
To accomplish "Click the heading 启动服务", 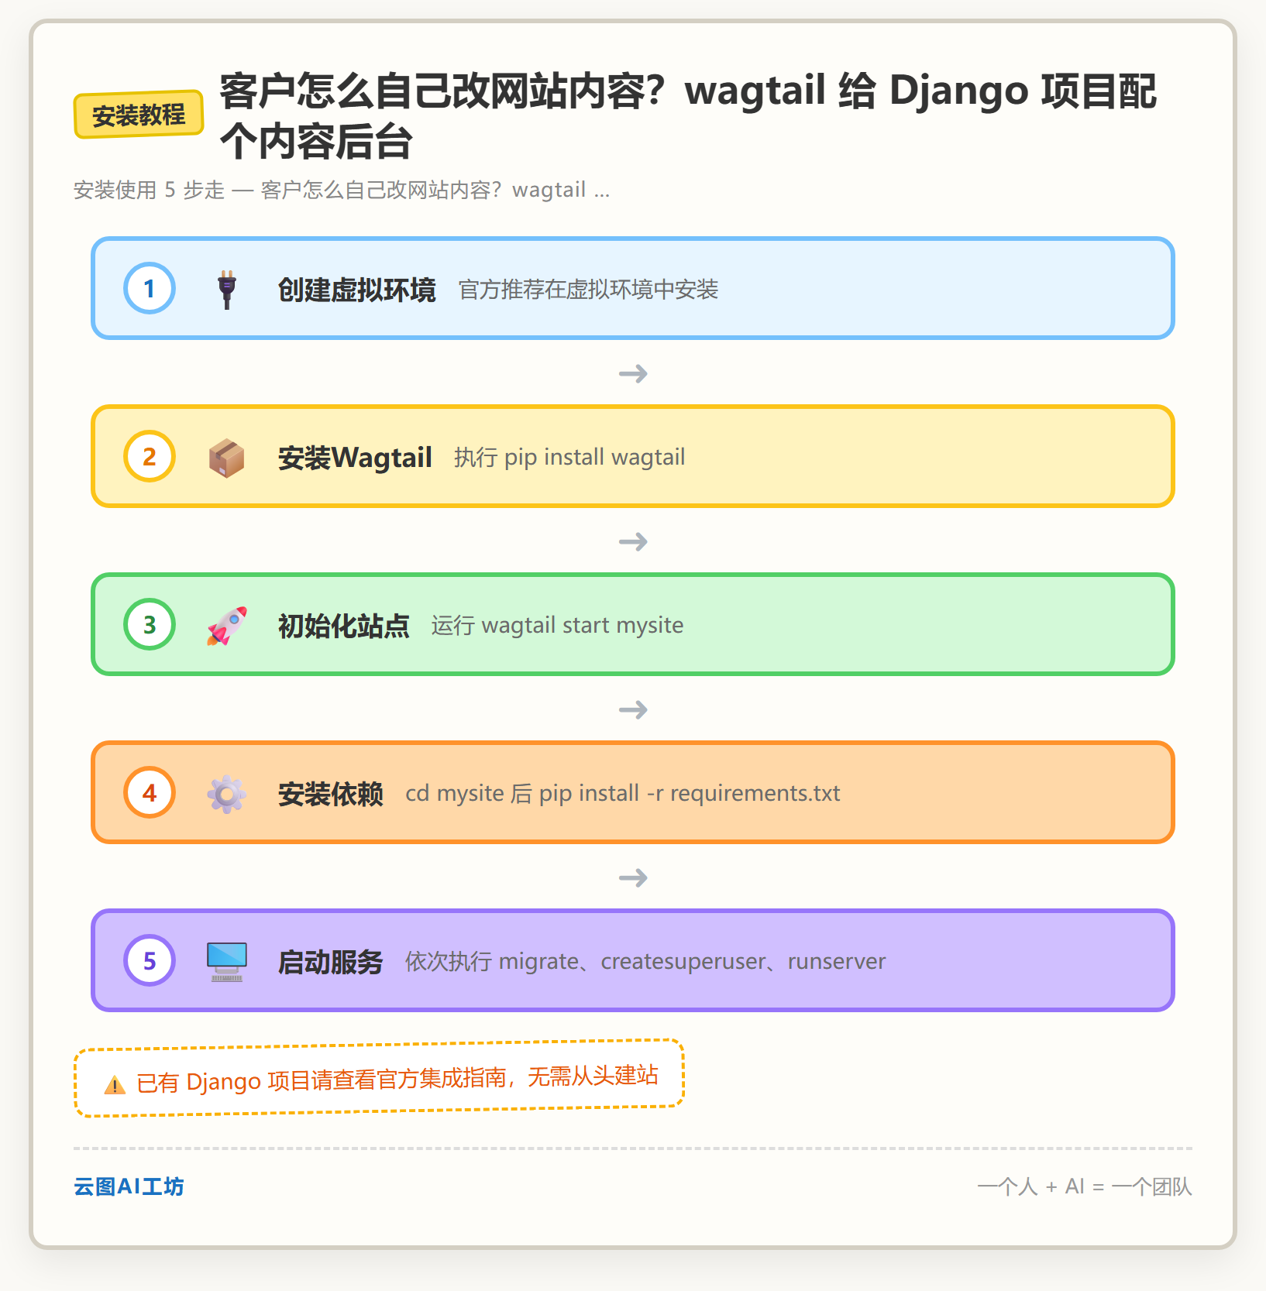I will [330, 962].
